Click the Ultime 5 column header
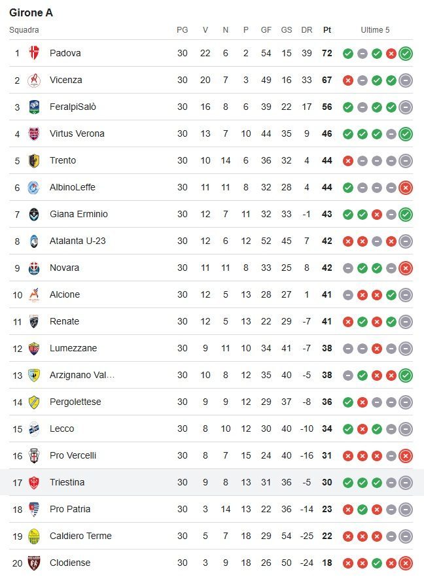This screenshot has height=577, width=424. [375, 30]
